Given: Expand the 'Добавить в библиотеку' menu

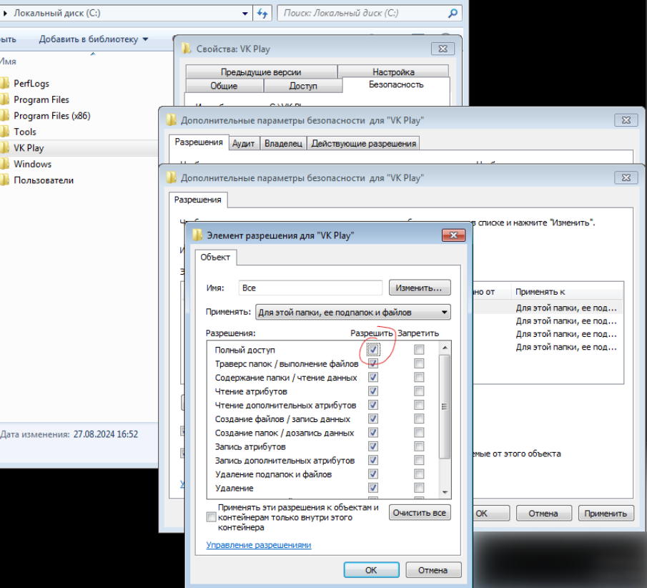Looking at the screenshot, I should coord(93,39).
